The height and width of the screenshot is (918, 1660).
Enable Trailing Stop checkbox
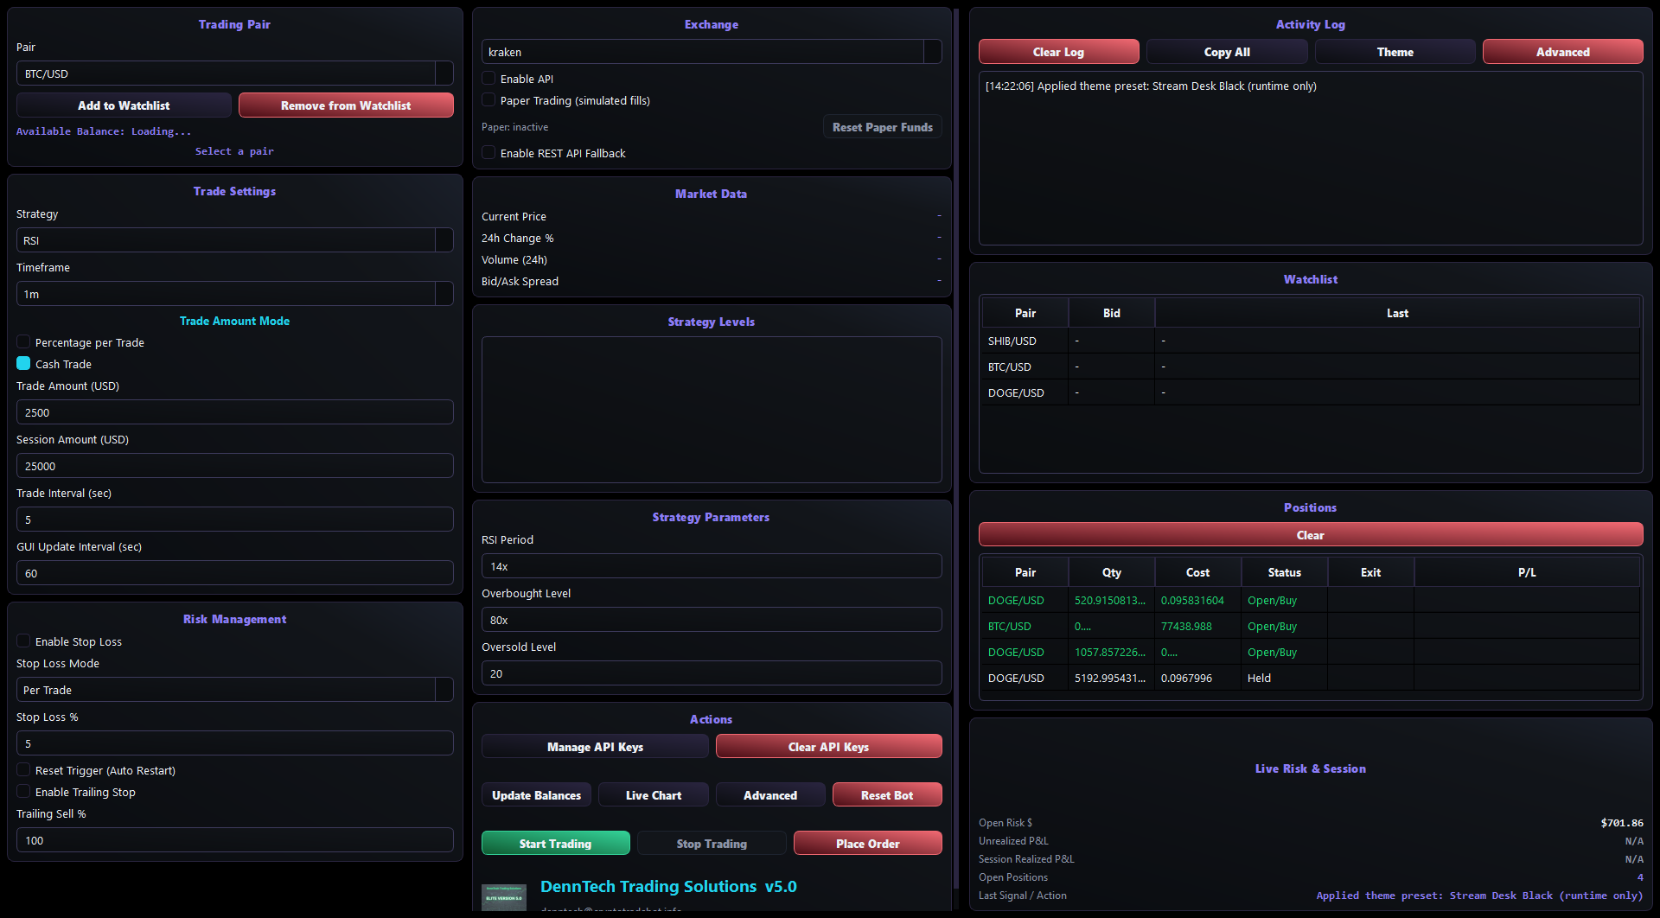point(23,792)
